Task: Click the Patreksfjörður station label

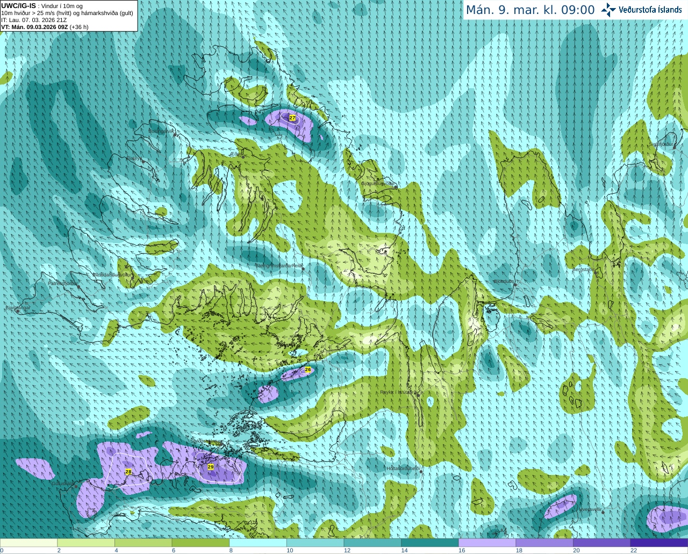Action: pyautogui.click(x=63, y=283)
